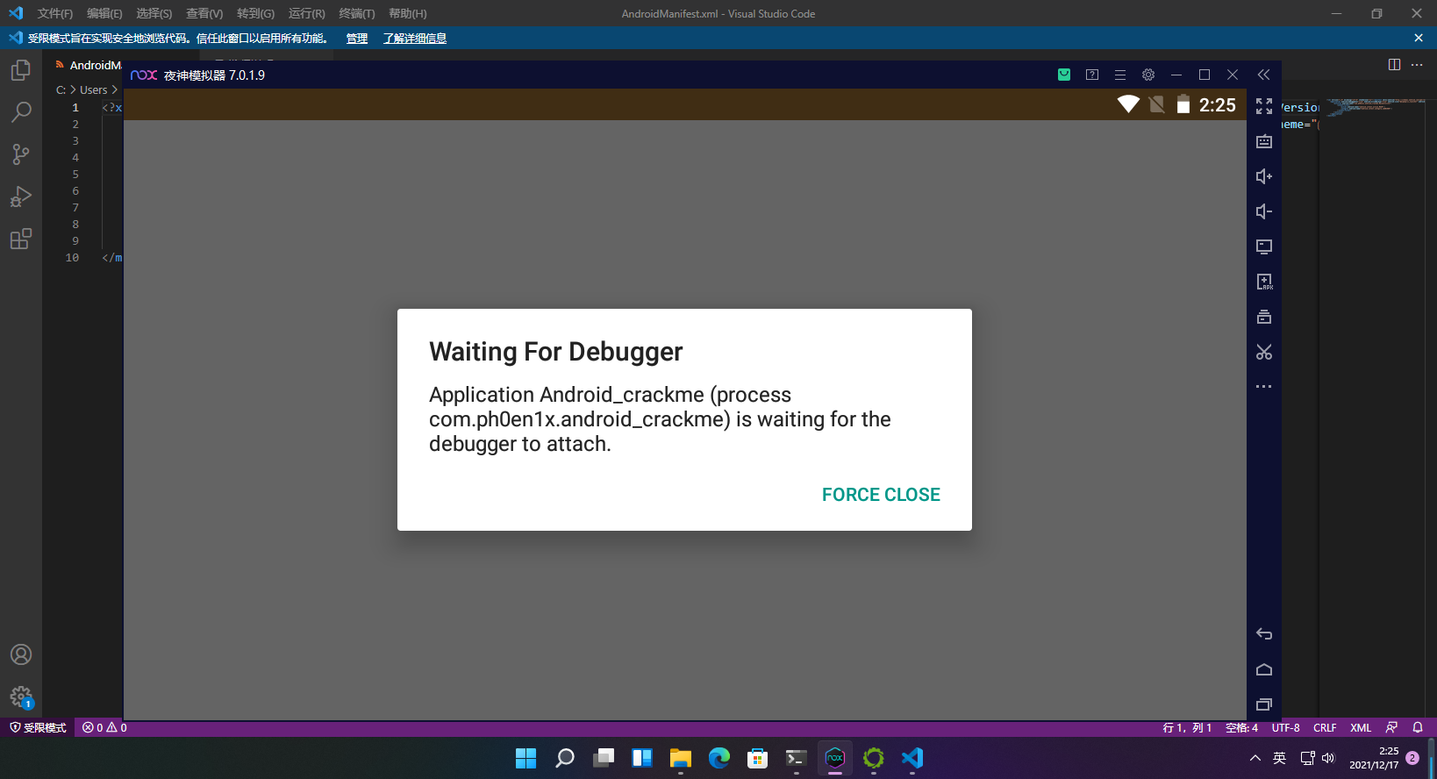Open the Run and Debug view
This screenshot has width=1437, height=779.
coord(21,197)
